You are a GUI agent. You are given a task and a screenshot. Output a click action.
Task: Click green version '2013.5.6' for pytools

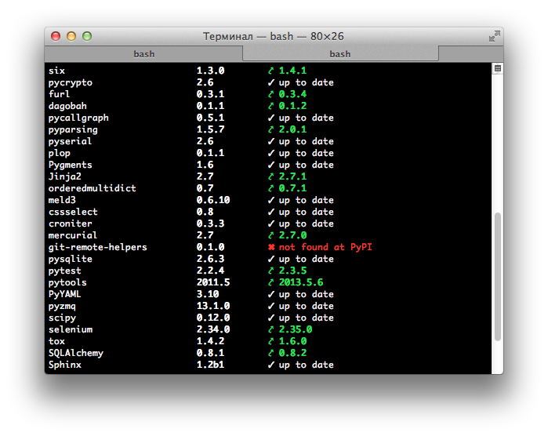click(301, 282)
